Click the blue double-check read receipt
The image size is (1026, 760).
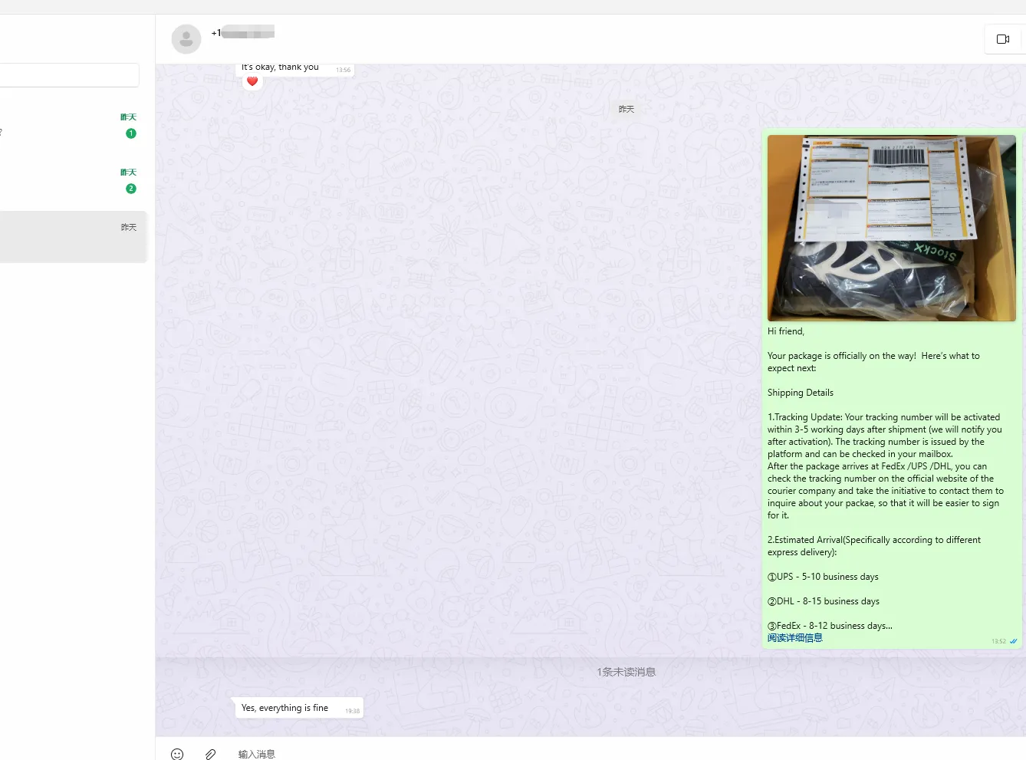point(1013,641)
